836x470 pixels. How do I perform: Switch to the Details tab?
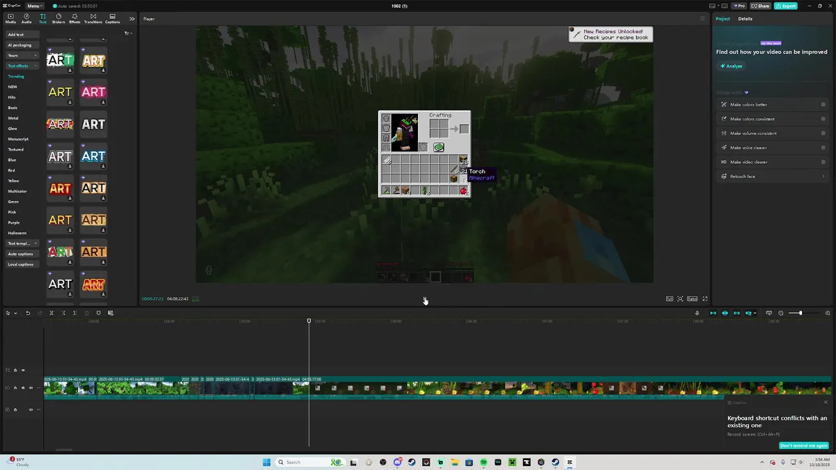(745, 19)
